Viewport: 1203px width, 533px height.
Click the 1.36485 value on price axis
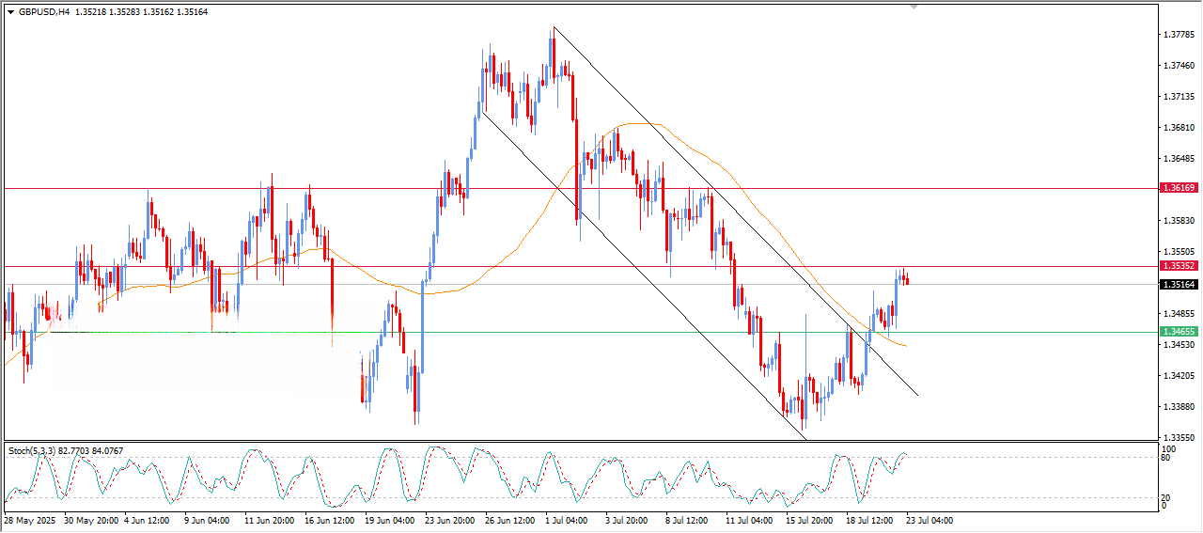click(x=1179, y=159)
